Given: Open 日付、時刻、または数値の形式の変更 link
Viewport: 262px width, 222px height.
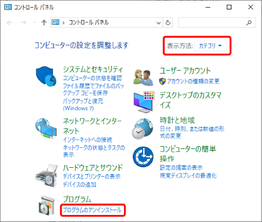Looking at the screenshot, I should coord(192,132).
